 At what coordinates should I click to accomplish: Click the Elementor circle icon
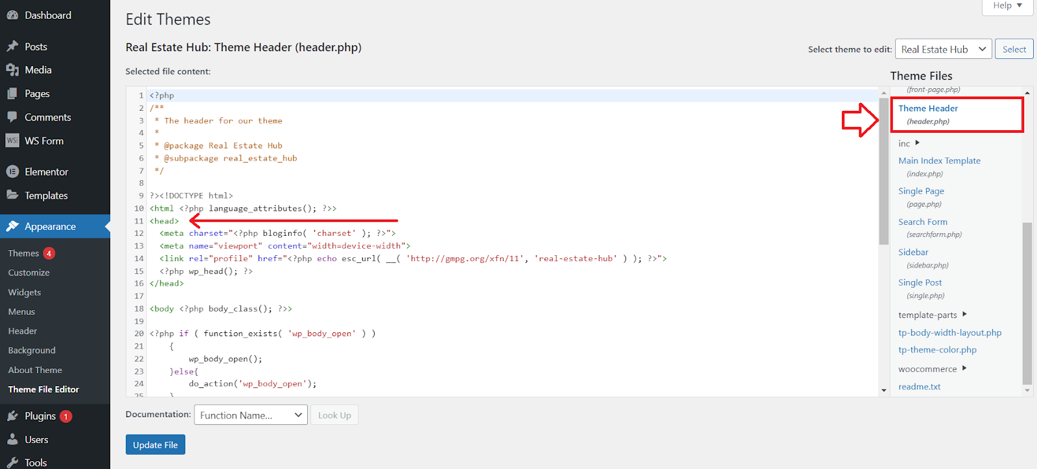12,172
